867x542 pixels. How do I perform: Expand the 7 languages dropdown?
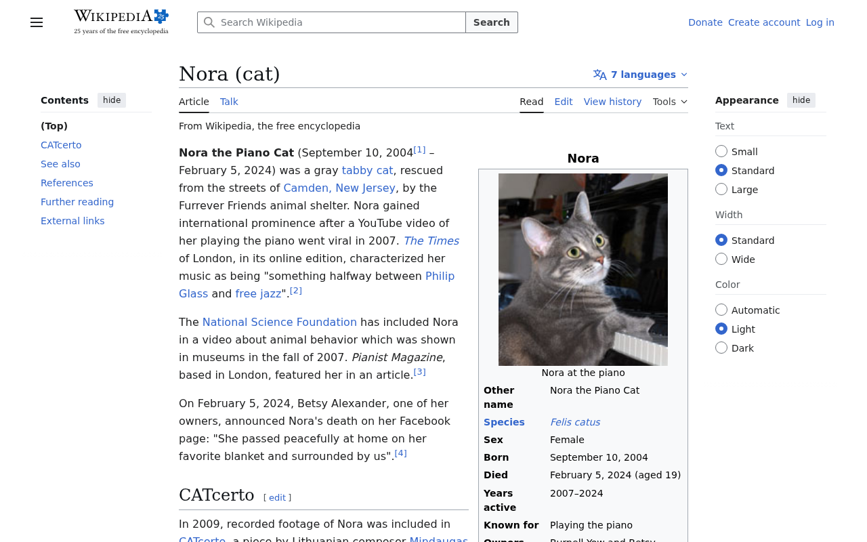[641, 75]
